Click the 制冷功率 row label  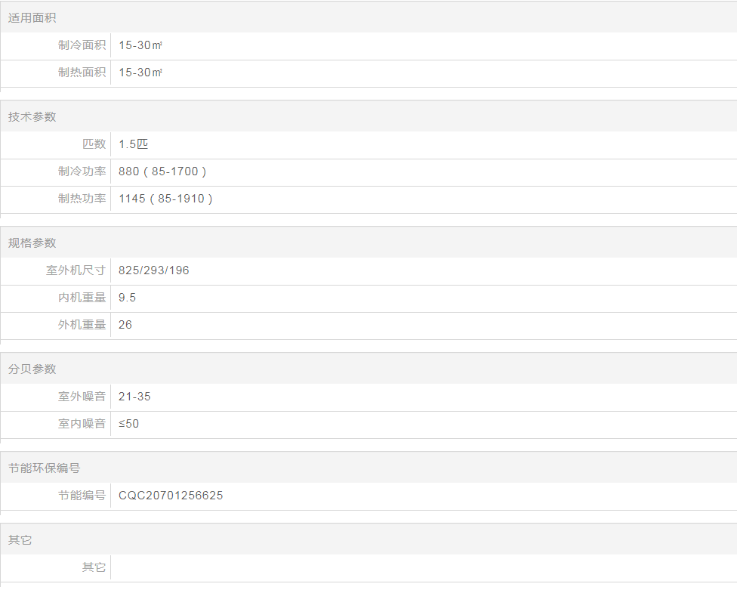[x=82, y=171]
